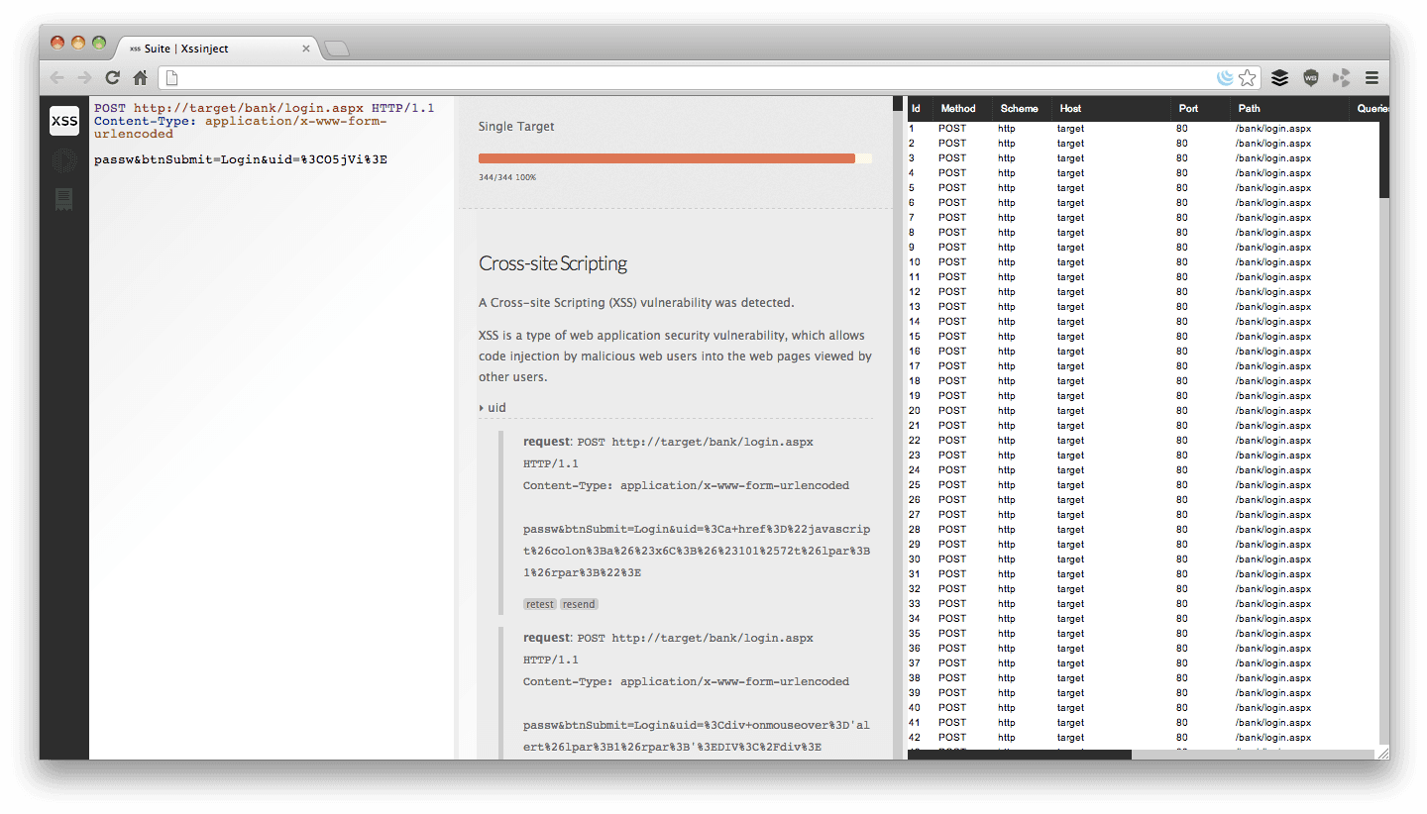The width and height of the screenshot is (1427, 814).
Task: Open the report document sidebar icon
Action: pos(64,200)
